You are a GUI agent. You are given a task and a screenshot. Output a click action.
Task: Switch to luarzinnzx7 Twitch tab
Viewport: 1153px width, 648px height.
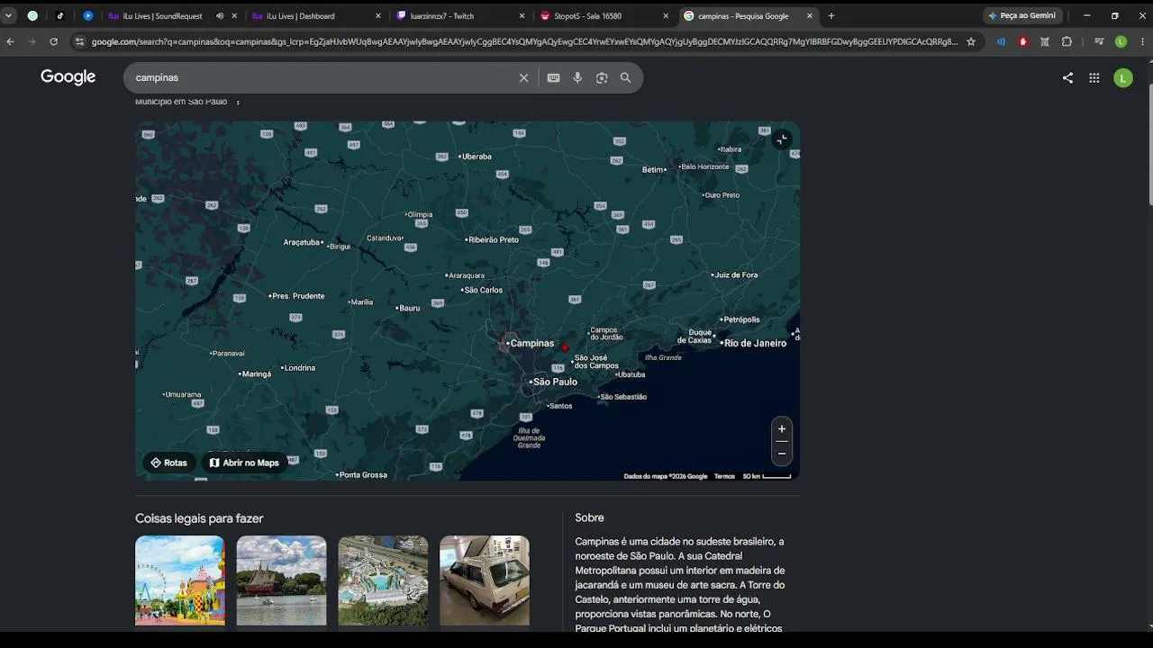point(450,15)
